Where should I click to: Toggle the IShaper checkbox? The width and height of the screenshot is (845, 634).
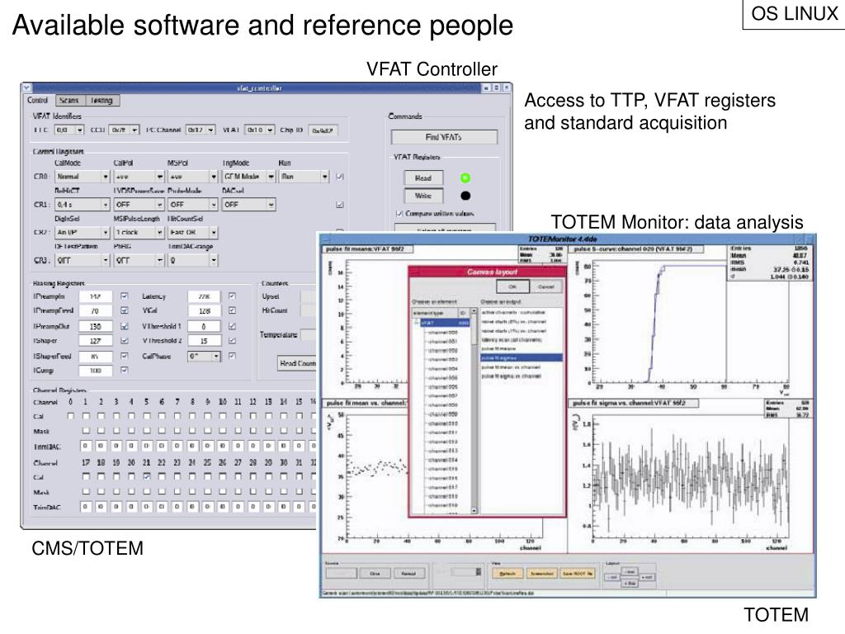(125, 341)
